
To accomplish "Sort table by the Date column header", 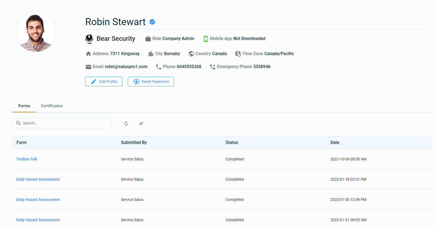I will (x=335, y=143).
